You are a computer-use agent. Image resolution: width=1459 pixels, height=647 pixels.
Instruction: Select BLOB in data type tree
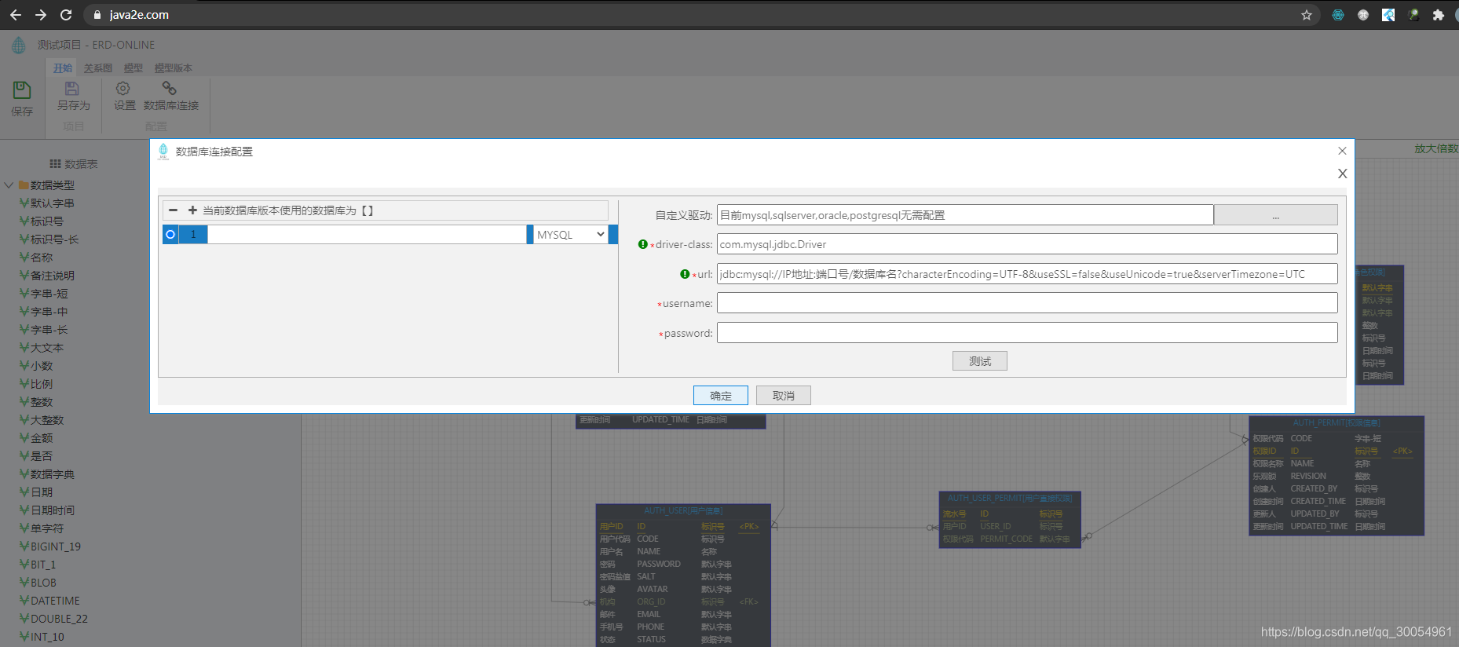pyautogui.click(x=43, y=583)
